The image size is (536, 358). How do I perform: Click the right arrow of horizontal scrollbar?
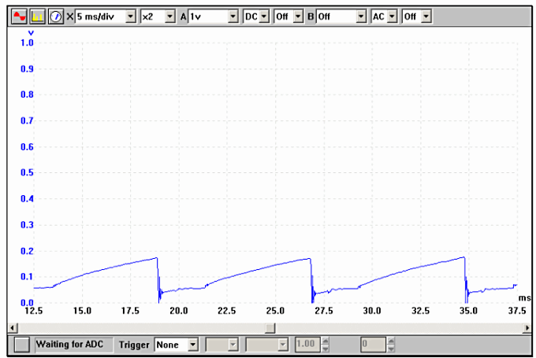pyautogui.click(x=524, y=327)
